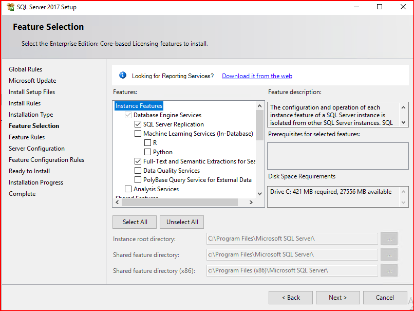Click the feature description scroll down arrow
This screenshot has width=414, height=311.
[403, 122]
